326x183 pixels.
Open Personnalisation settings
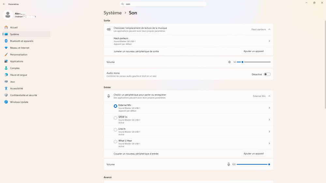[x=26, y=54]
